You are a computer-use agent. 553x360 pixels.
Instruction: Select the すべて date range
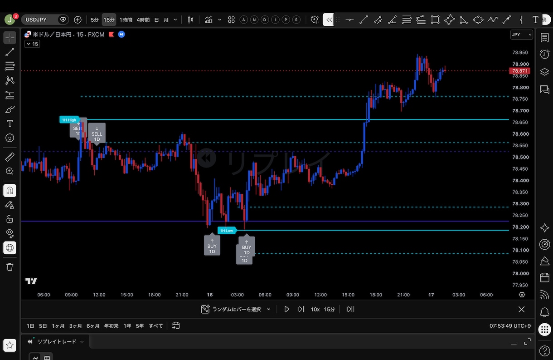tap(155, 325)
